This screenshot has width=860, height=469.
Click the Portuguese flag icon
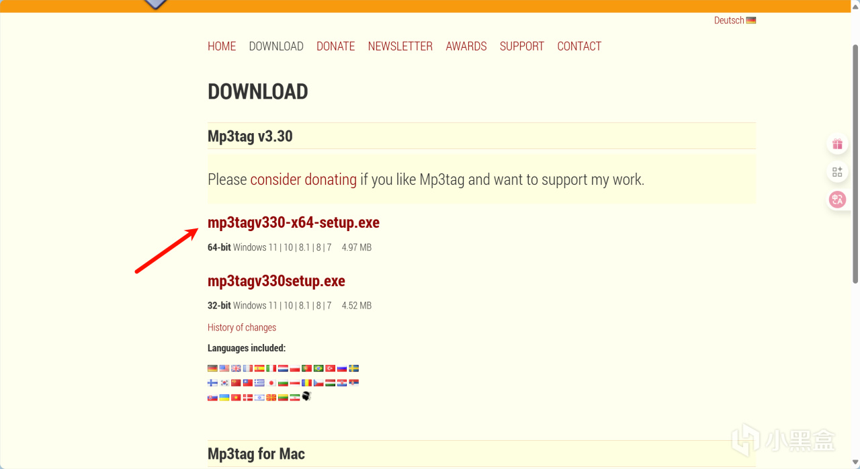click(306, 368)
